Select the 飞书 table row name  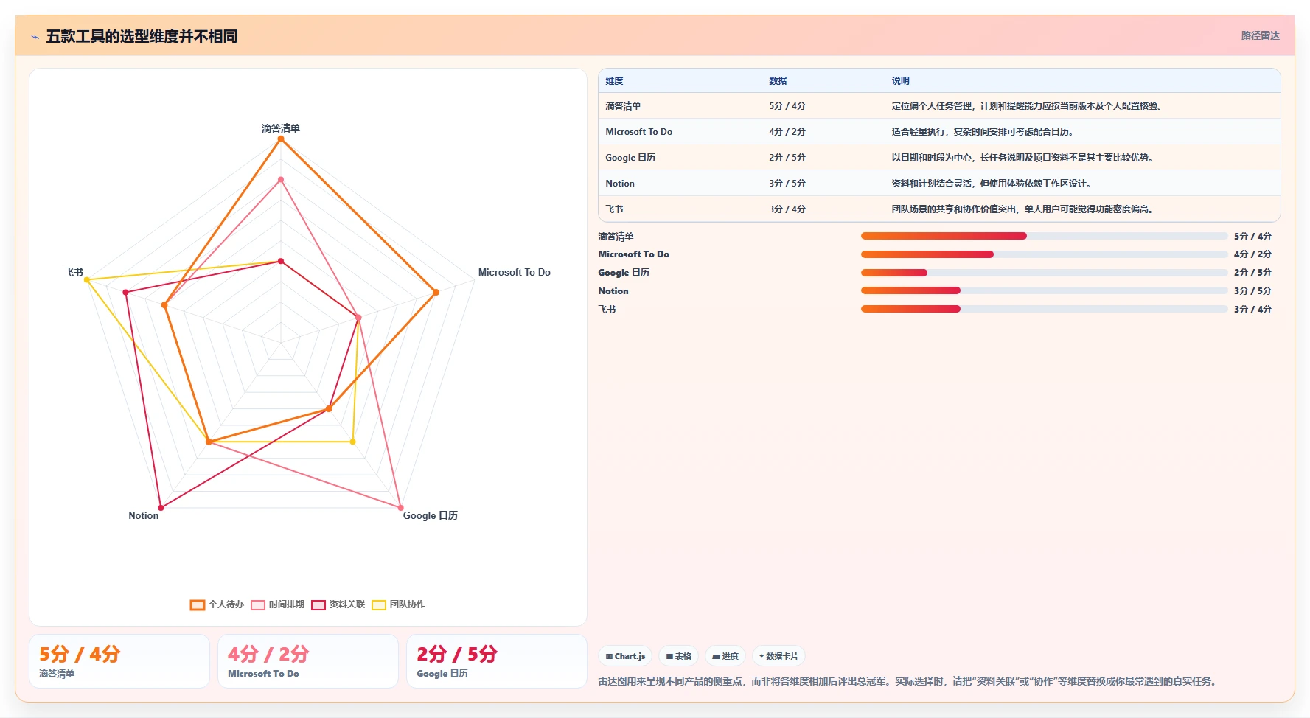click(x=614, y=209)
